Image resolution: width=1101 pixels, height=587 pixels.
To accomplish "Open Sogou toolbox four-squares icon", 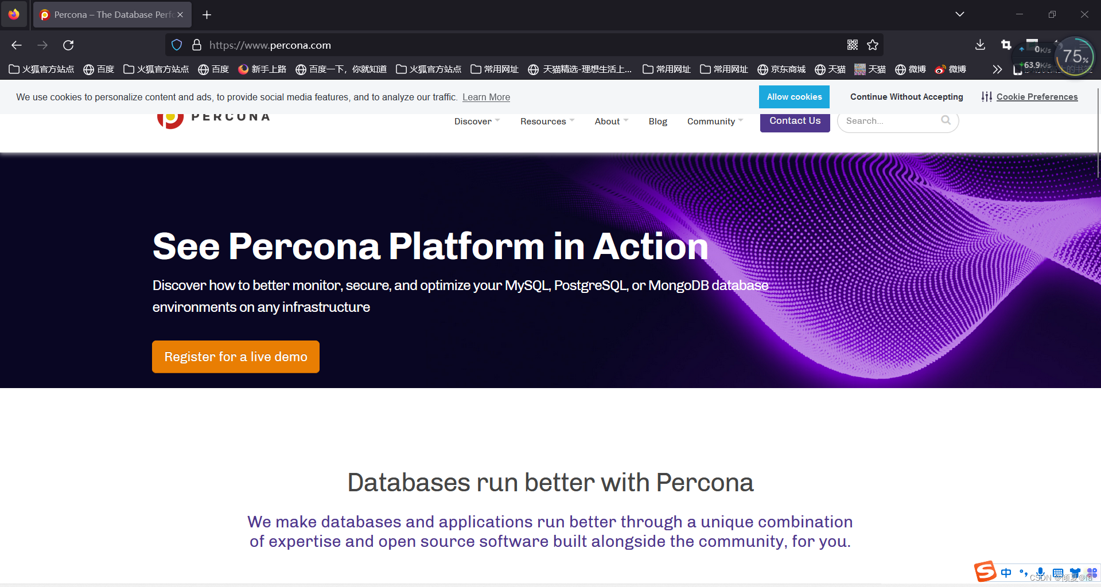I will pyautogui.click(x=1092, y=573).
